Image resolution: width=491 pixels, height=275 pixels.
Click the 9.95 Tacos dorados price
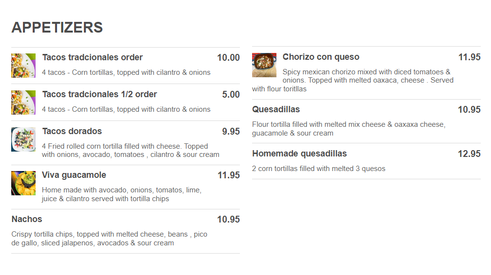(x=231, y=131)
